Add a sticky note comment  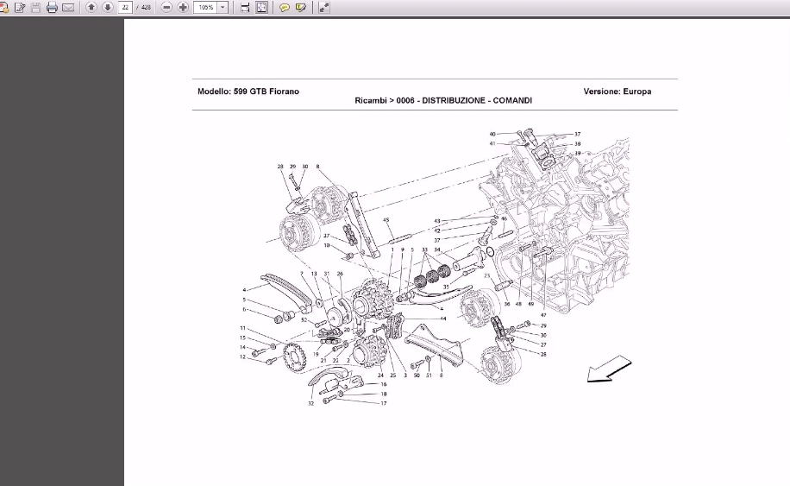[284, 8]
